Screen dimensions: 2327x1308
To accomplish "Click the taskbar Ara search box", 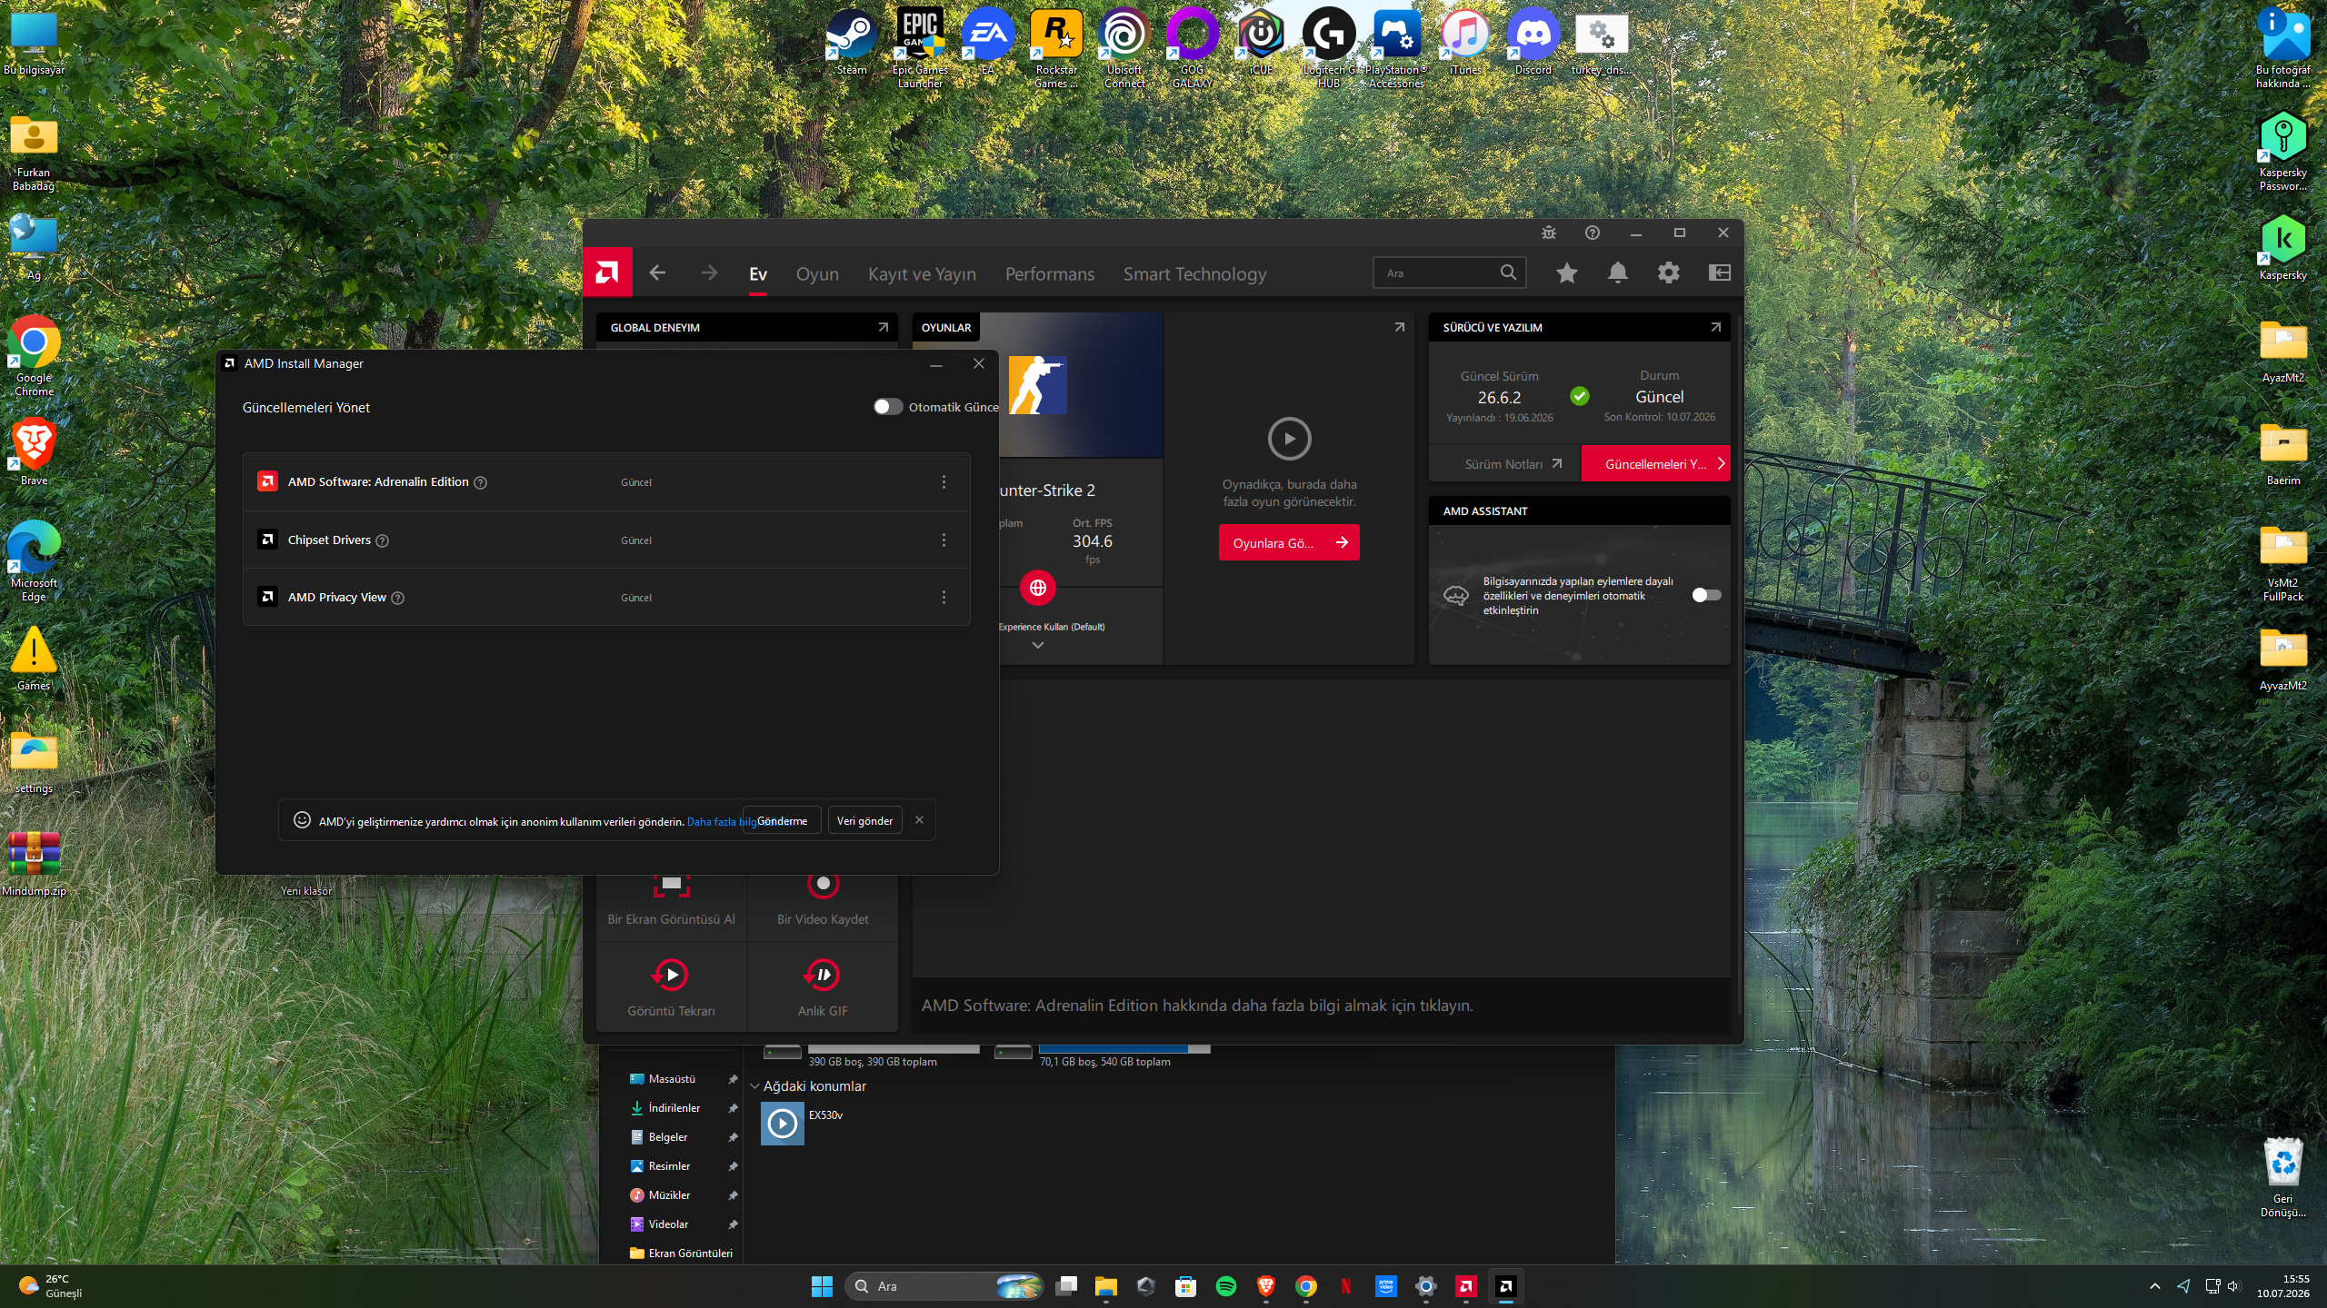I will tap(945, 1286).
